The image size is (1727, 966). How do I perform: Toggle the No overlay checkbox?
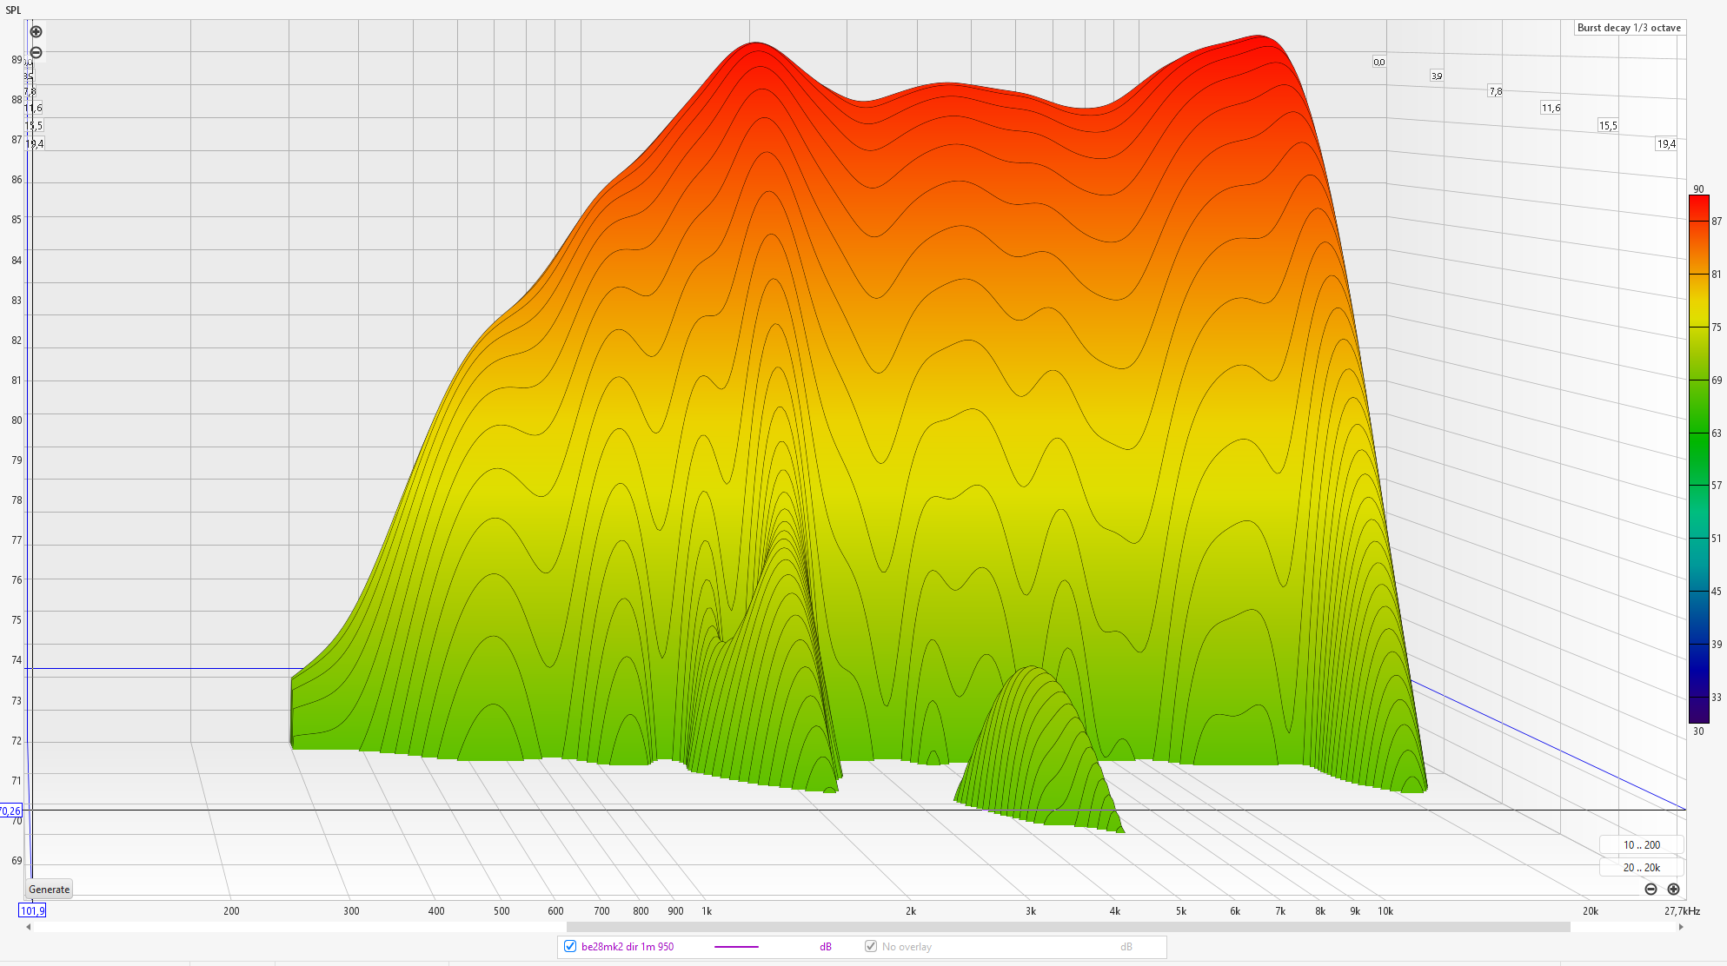870,946
